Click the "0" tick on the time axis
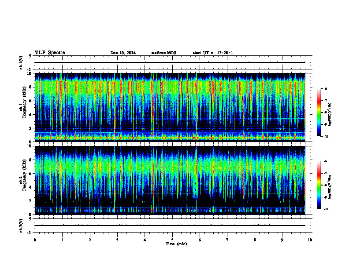 tap(35, 240)
